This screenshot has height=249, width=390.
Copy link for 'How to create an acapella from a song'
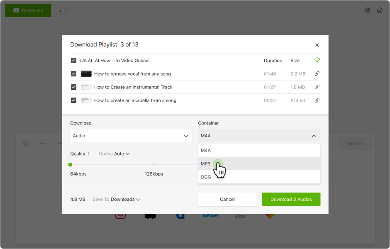pos(317,100)
